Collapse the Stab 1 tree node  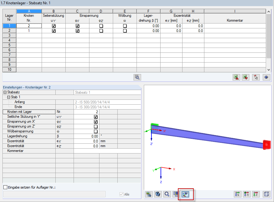9,97
